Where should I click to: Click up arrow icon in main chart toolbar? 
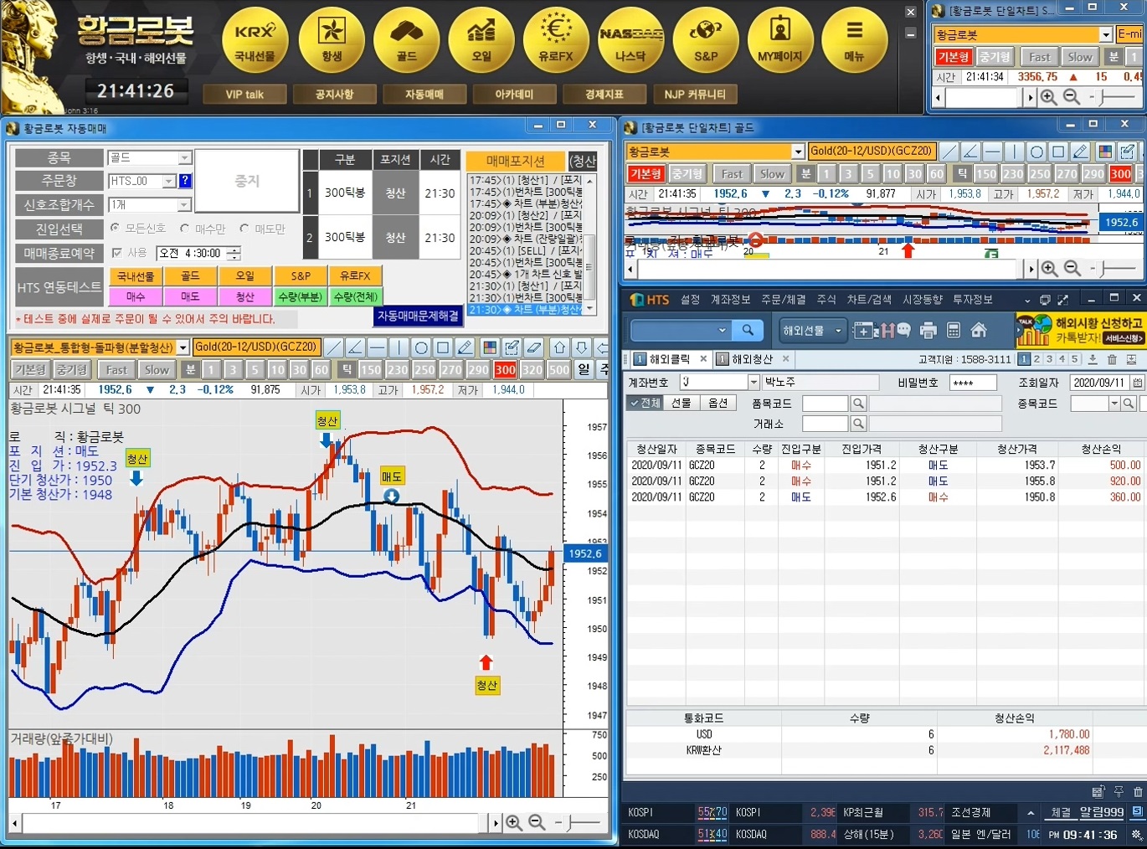[560, 347]
